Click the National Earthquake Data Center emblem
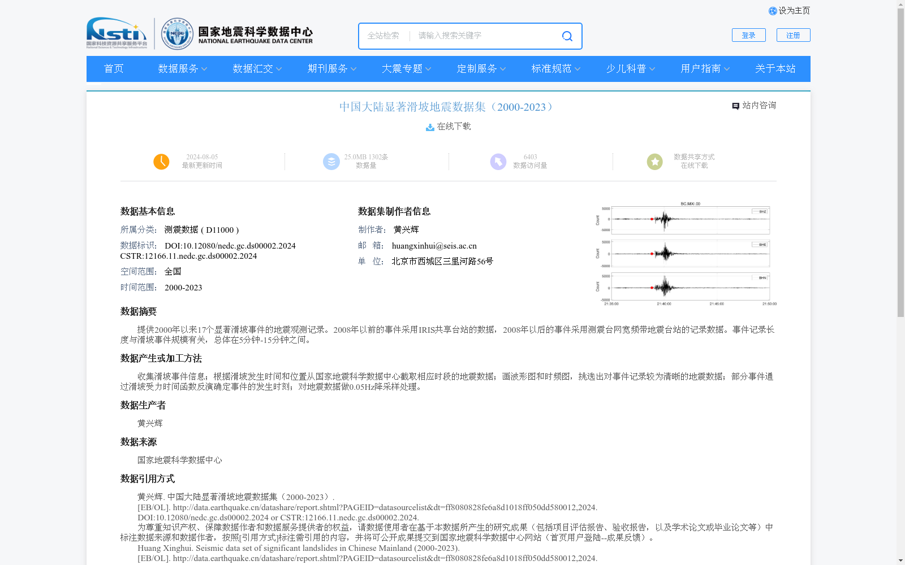This screenshot has width=905, height=565. tap(177, 33)
